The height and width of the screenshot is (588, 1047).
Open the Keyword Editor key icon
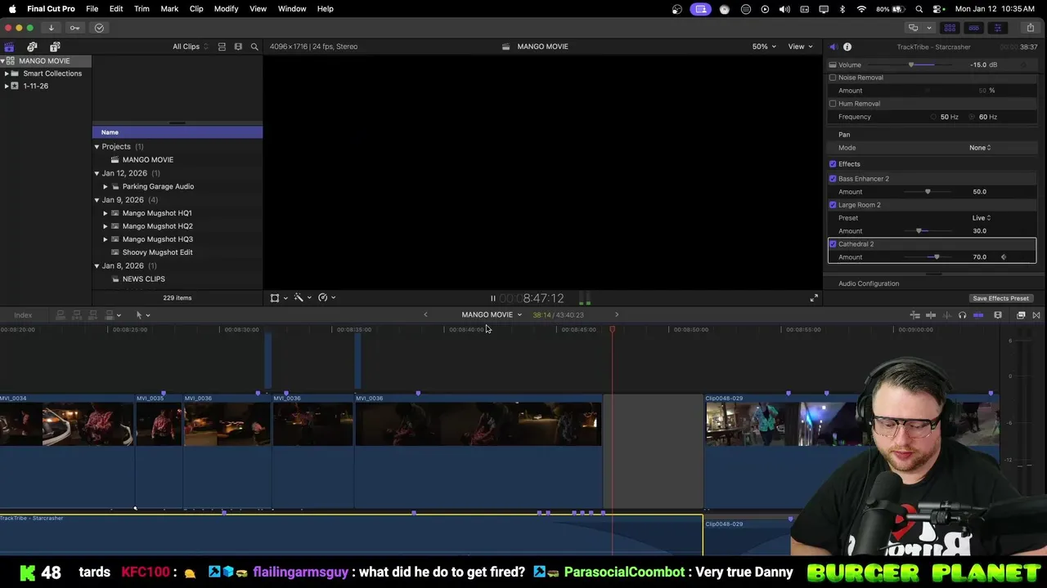coord(74,28)
